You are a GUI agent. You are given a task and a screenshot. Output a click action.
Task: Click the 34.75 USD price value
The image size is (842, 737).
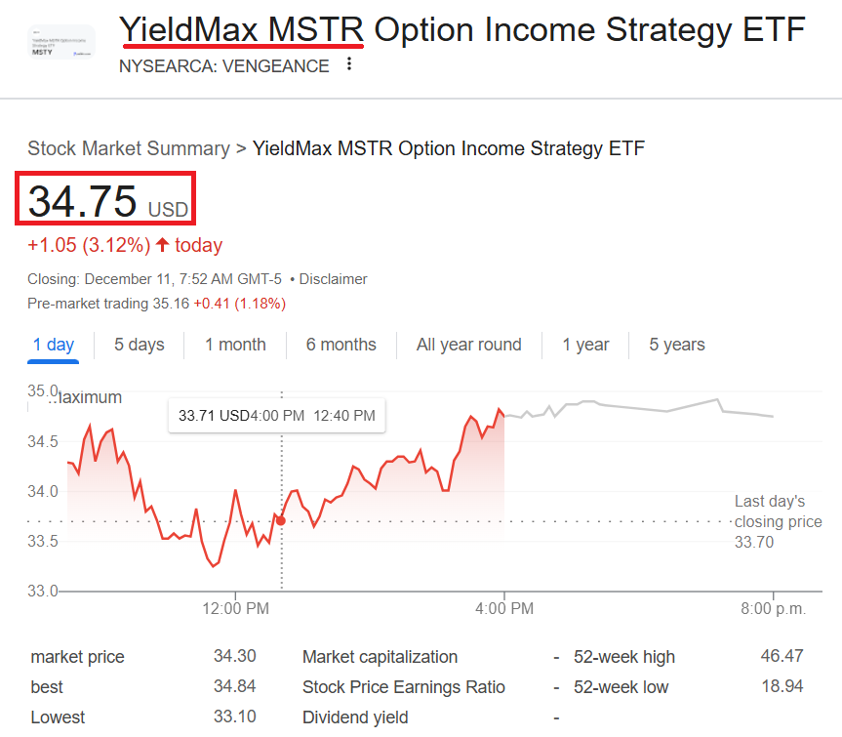[104, 199]
